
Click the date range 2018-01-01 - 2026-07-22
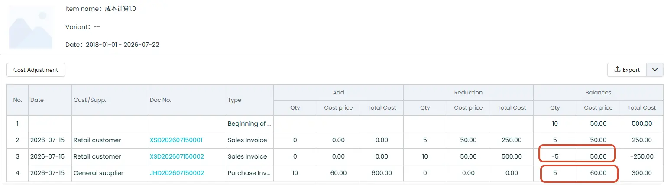122,45
